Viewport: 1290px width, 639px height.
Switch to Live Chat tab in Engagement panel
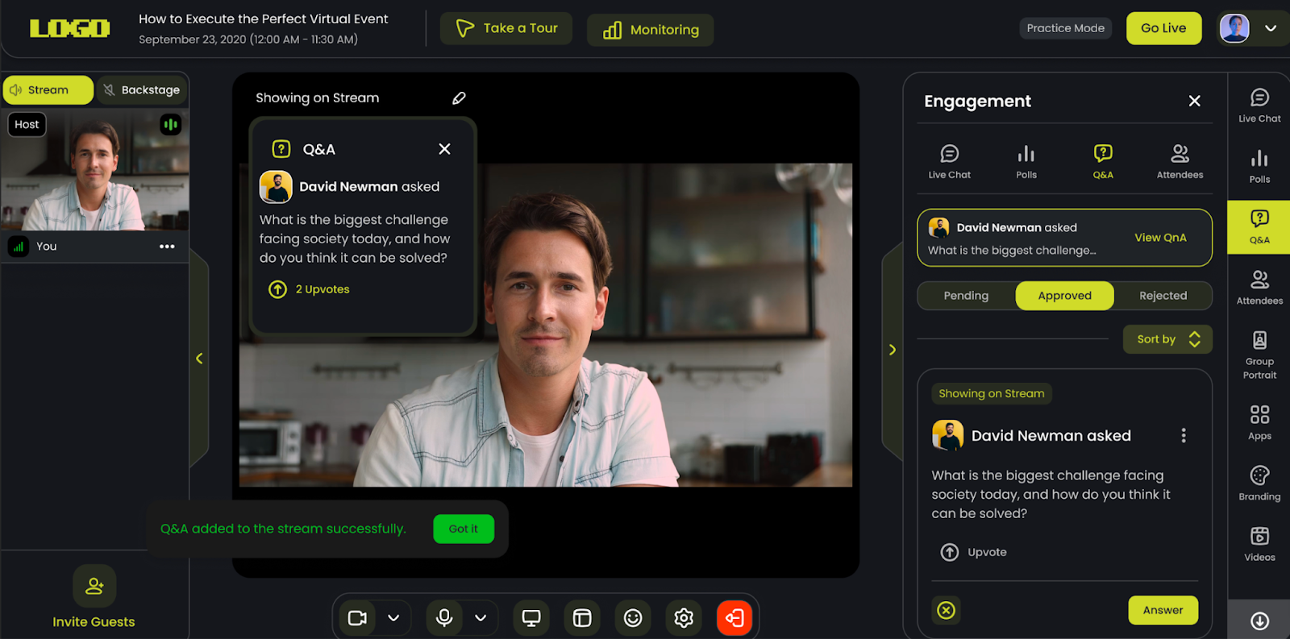(950, 161)
